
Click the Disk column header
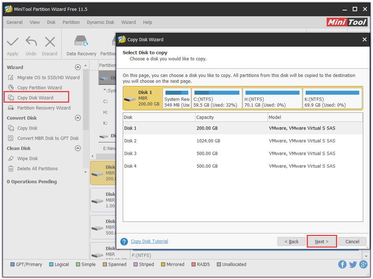[159, 117]
